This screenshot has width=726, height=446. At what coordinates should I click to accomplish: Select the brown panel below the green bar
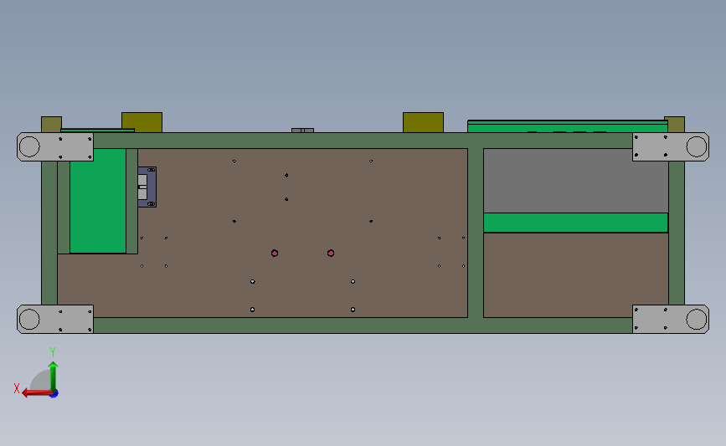[x=575, y=274]
